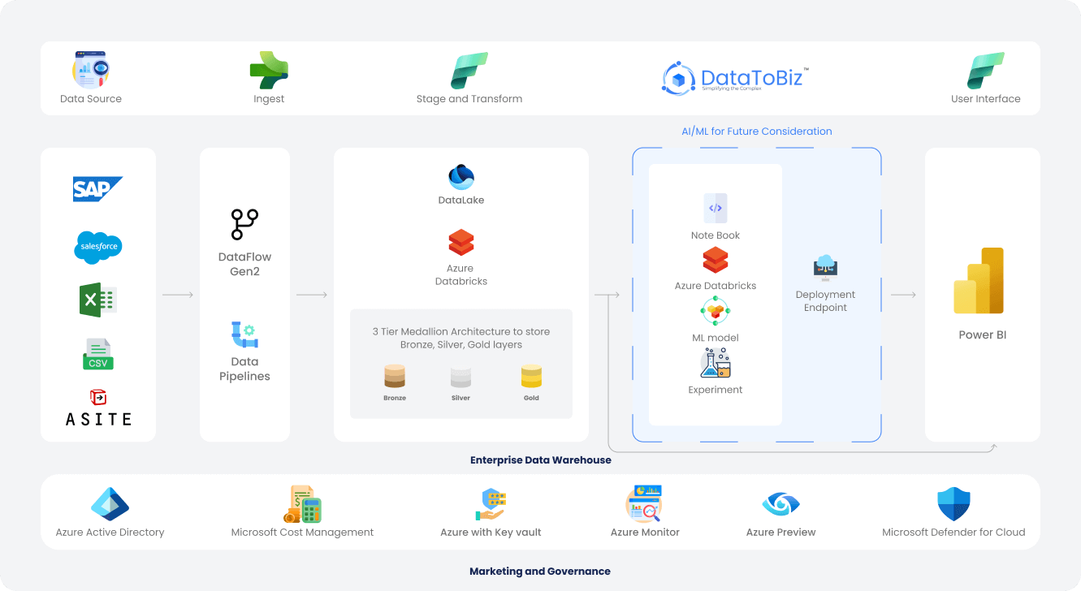Select the Salesforce cloud icon

(97, 247)
